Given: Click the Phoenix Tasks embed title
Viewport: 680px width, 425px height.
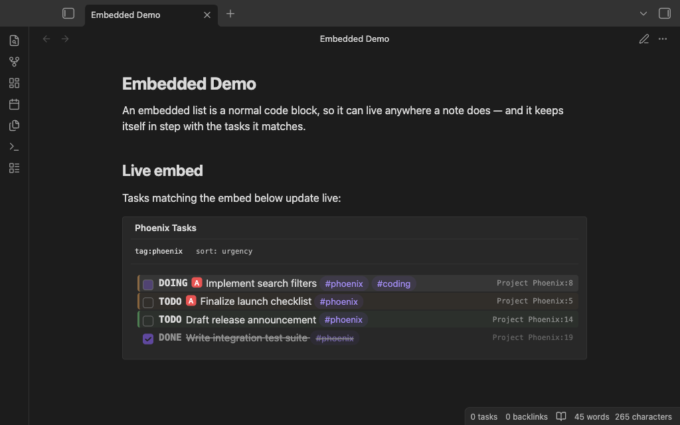Looking at the screenshot, I should [x=165, y=228].
